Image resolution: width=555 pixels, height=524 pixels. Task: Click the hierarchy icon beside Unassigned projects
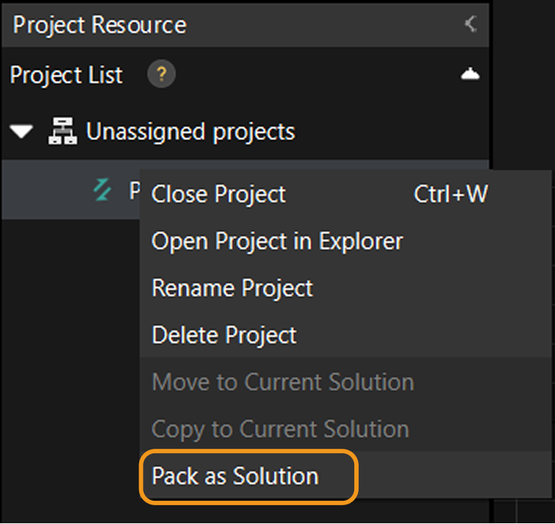pyautogui.click(x=62, y=132)
